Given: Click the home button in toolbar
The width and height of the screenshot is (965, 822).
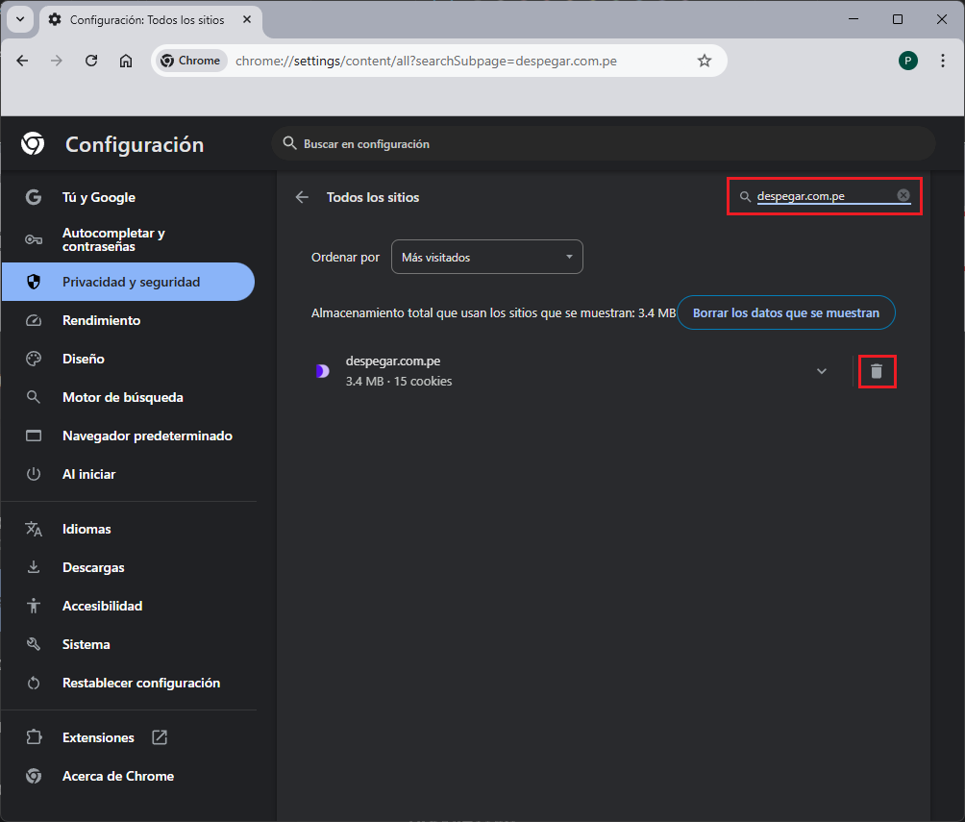Looking at the screenshot, I should [x=126, y=61].
